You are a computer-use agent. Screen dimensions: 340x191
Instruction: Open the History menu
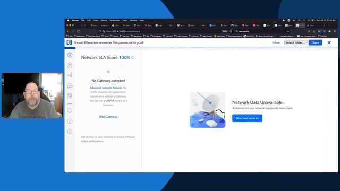104,20
